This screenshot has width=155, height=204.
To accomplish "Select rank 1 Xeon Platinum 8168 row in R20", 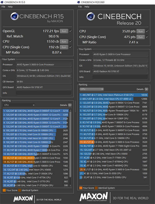I will tap(114, 95).
